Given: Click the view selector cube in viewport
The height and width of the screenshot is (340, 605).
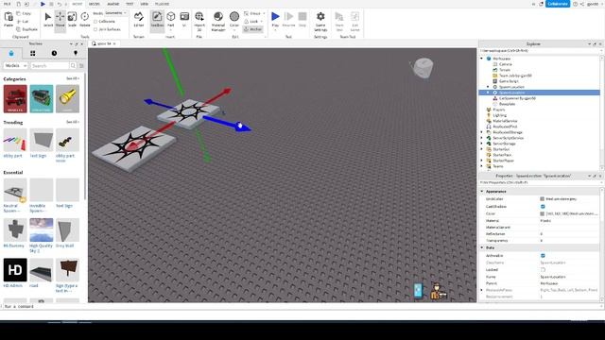Looking at the screenshot, I should [423, 68].
